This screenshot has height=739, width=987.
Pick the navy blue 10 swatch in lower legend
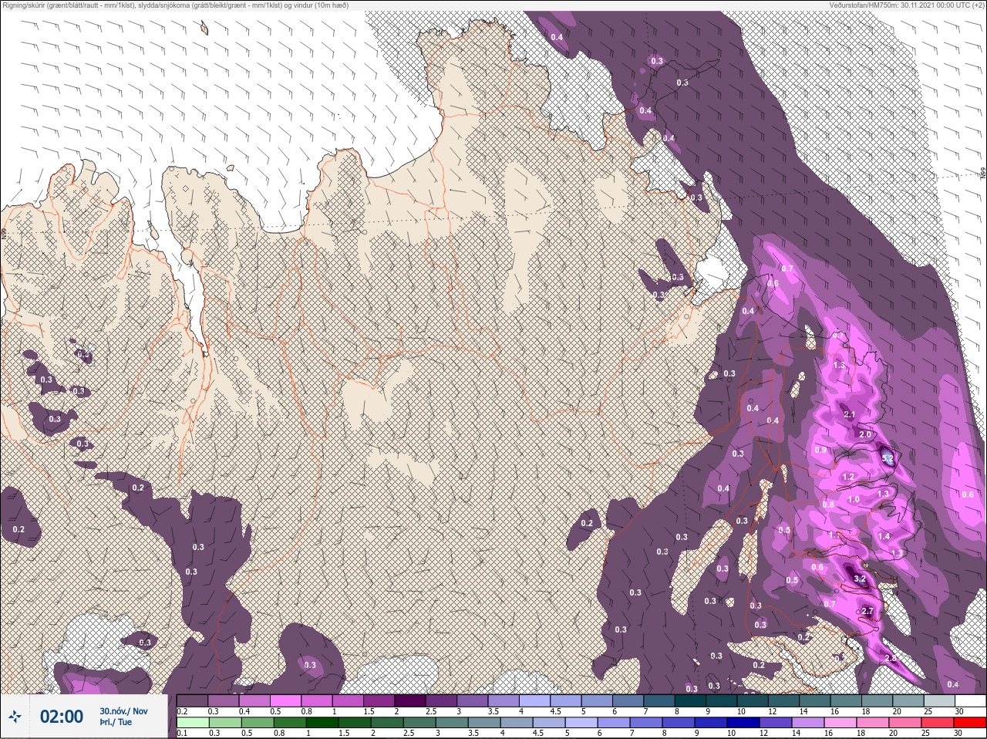[744, 723]
